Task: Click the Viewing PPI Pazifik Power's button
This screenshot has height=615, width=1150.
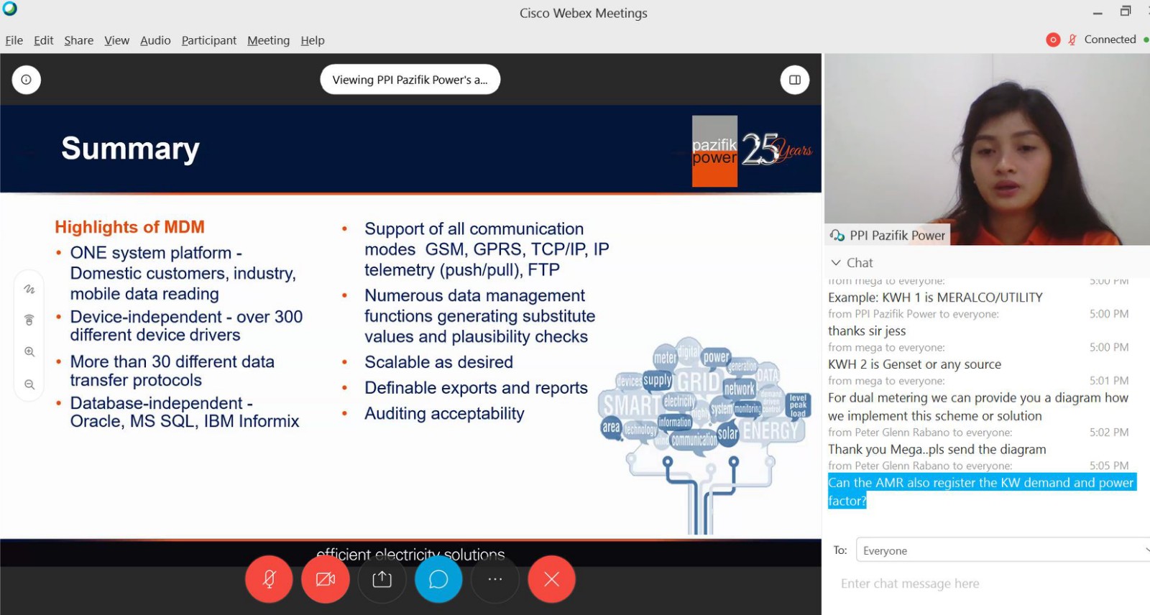Action: coord(410,80)
